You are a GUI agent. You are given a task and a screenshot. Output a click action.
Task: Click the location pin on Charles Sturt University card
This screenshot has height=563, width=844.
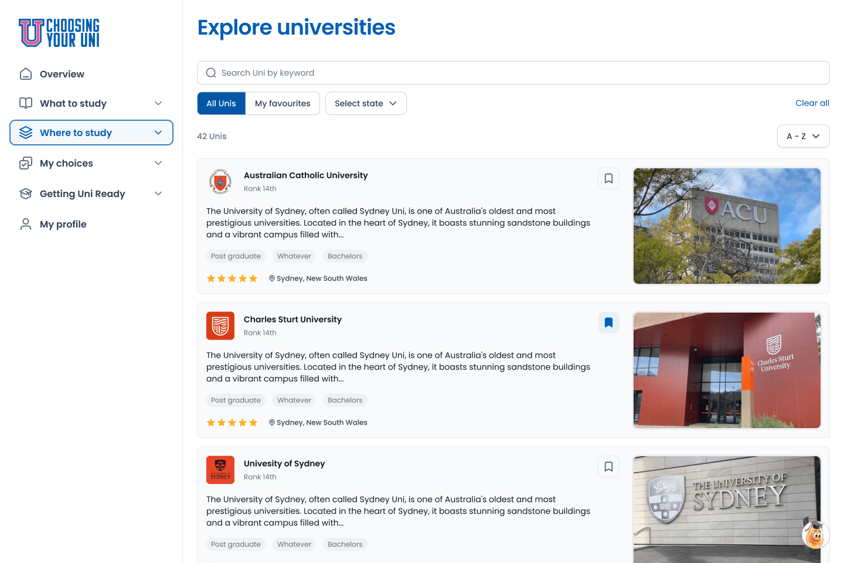point(272,423)
